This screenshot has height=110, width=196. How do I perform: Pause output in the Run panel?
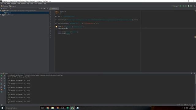click(x=1, y=81)
